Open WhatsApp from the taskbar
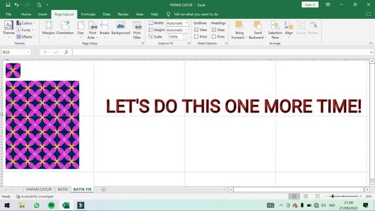The width and height of the screenshot is (375, 211). [36, 206]
